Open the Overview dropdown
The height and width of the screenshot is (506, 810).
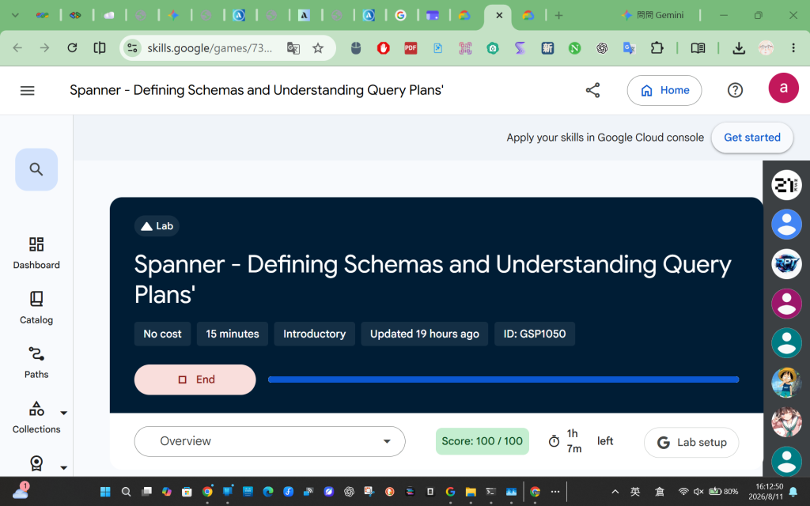270,441
